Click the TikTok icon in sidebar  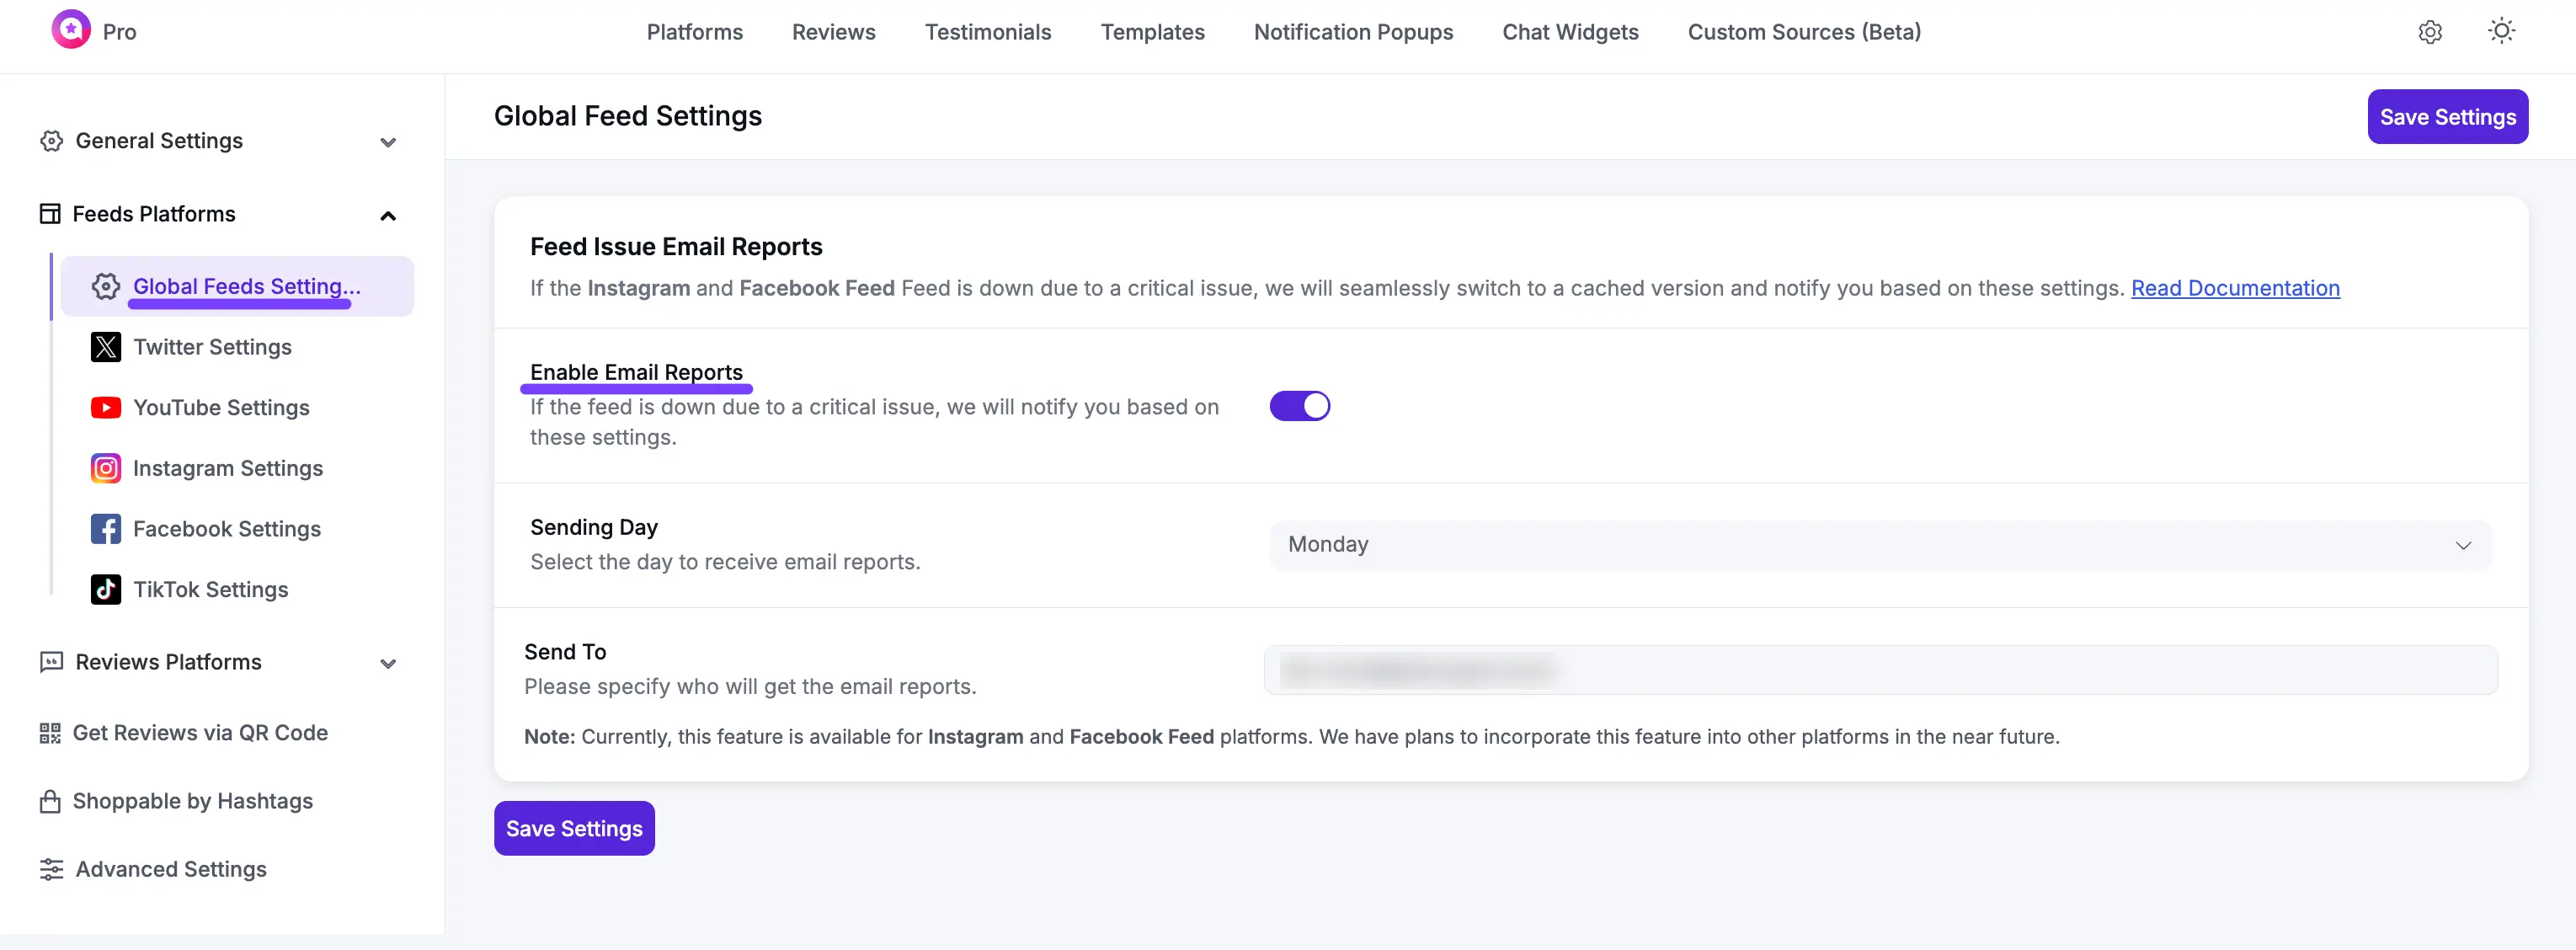coord(106,590)
